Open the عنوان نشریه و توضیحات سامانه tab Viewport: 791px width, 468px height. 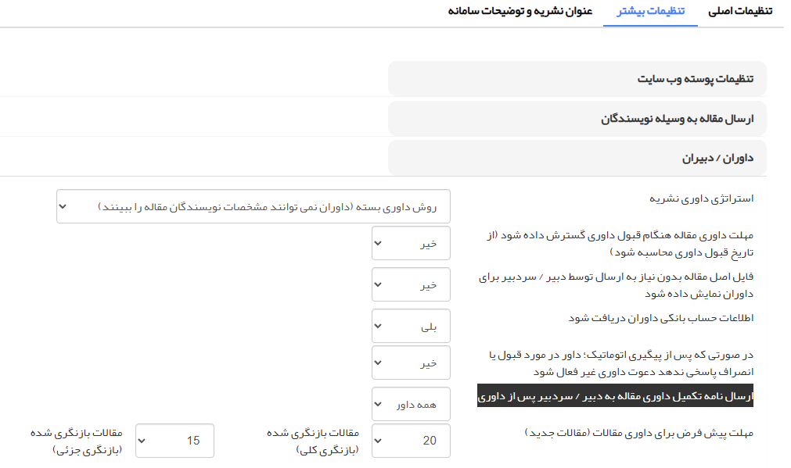pyautogui.click(x=520, y=12)
